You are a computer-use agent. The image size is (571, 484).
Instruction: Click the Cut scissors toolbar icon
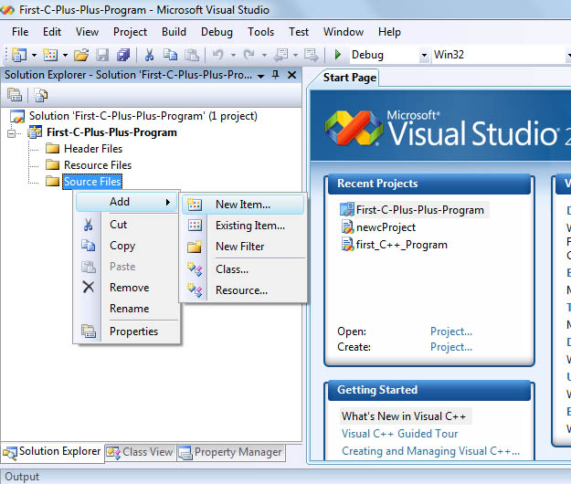pos(149,55)
